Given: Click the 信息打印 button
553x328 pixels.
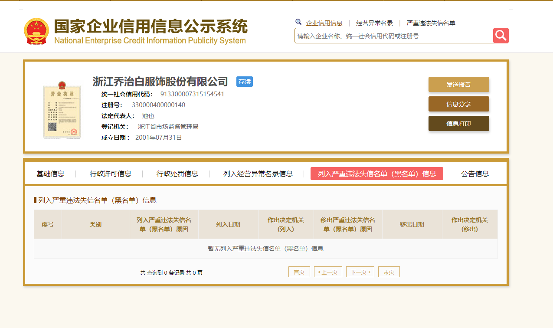Looking at the screenshot, I should click(459, 124).
